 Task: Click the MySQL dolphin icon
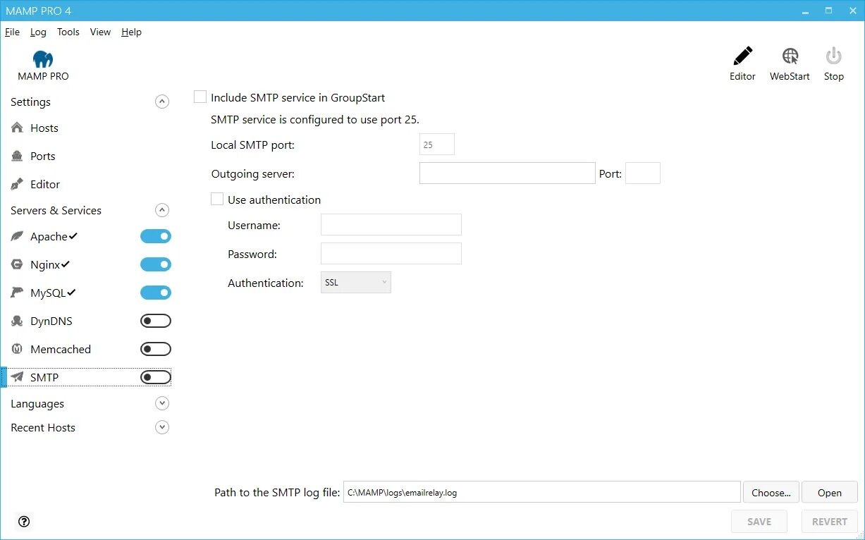coord(18,293)
